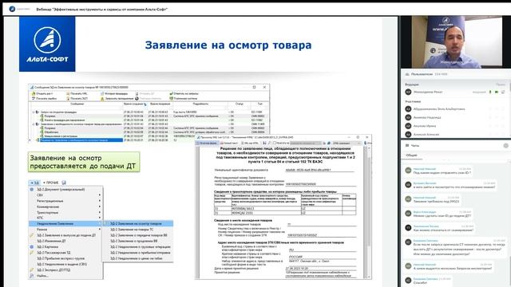Image resolution: width=511 pixels, height=287 pixels.
Task: Select ЭД-2 Заявление о продлении ВВ
Action: click(138, 241)
